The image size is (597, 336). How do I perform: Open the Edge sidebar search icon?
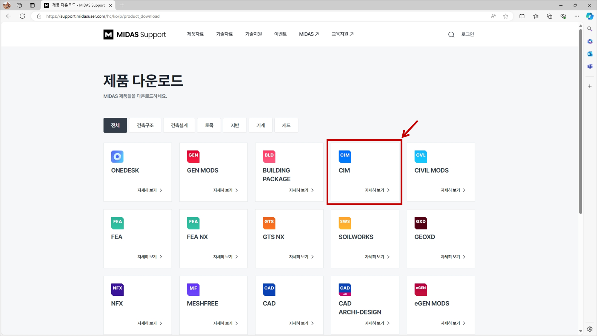pyautogui.click(x=590, y=29)
